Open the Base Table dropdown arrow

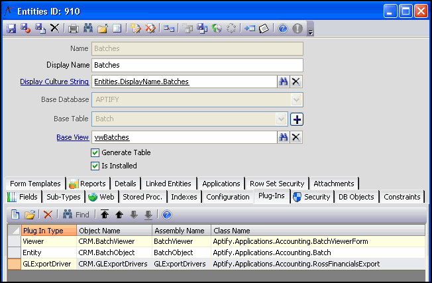point(282,119)
